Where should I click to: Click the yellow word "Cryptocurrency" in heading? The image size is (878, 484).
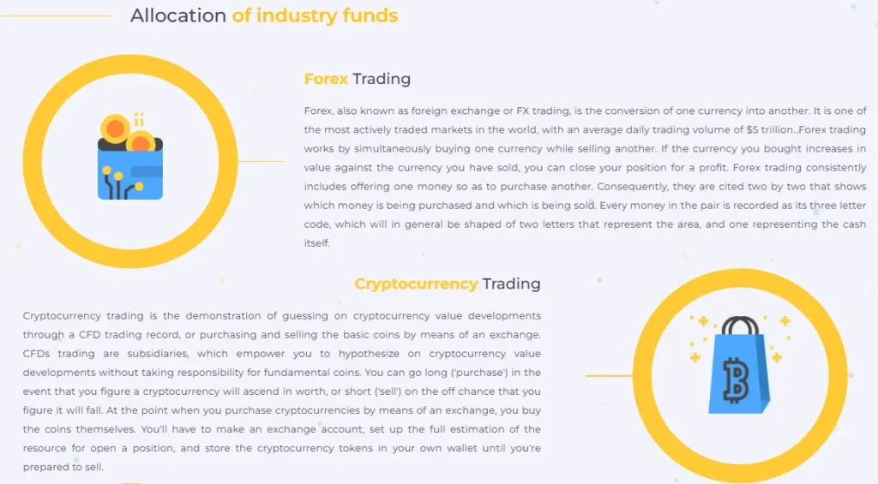[416, 284]
